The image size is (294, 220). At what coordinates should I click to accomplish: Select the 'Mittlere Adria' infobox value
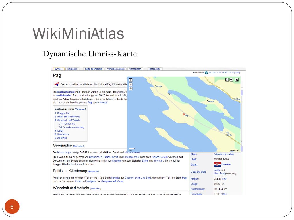[221, 159]
